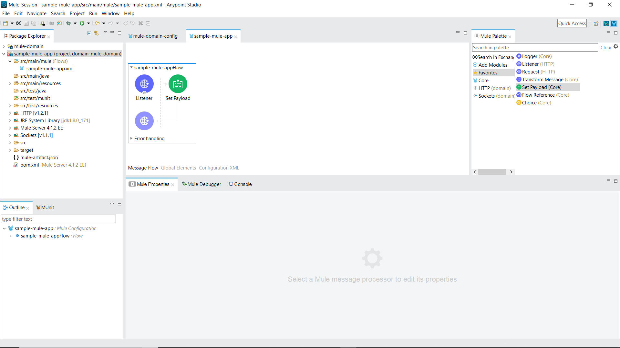Screen dimensions: 620x348
Task: Expand the mule-domain project node
Action: point(4,46)
